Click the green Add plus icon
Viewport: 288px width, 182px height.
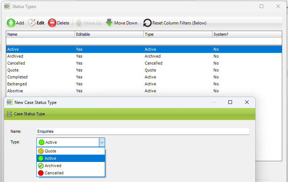[11, 23]
